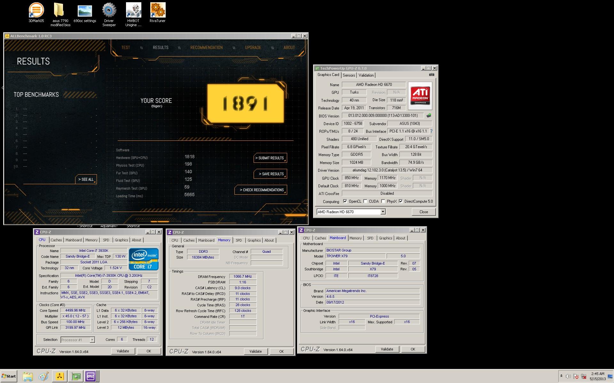Viewport: 614px width, 383px height.
Task: Click the Hardware (GPU+CPU) score 1818
Action: pyautogui.click(x=189, y=157)
